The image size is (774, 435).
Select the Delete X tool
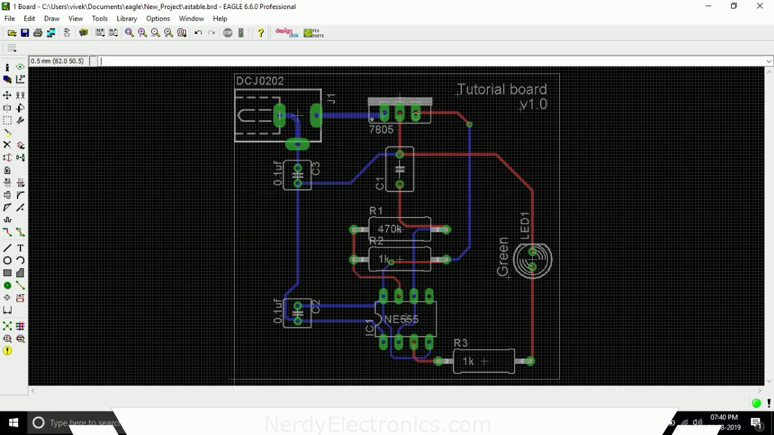(x=7, y=145)
